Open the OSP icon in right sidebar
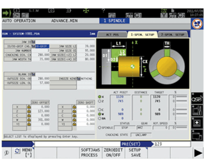Image resolution: width=206 pixels, height=167 pixels. pos(197,99)
